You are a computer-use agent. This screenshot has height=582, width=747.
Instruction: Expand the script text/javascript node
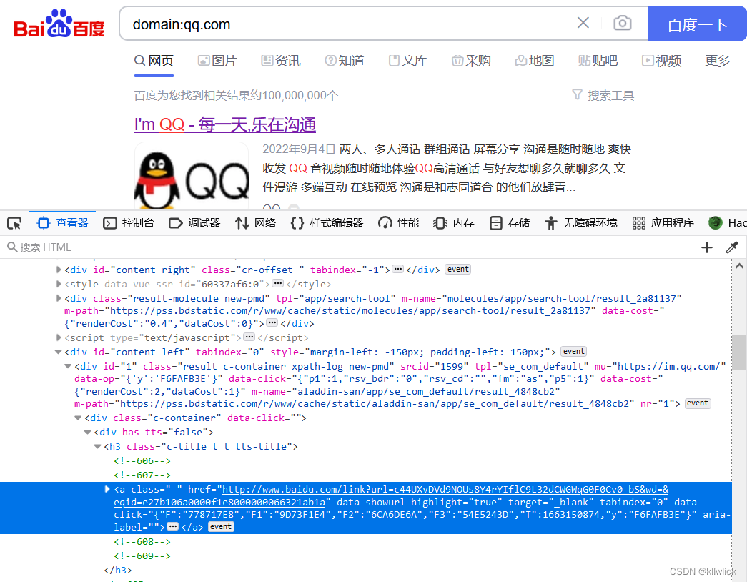(x=59, y=338)
